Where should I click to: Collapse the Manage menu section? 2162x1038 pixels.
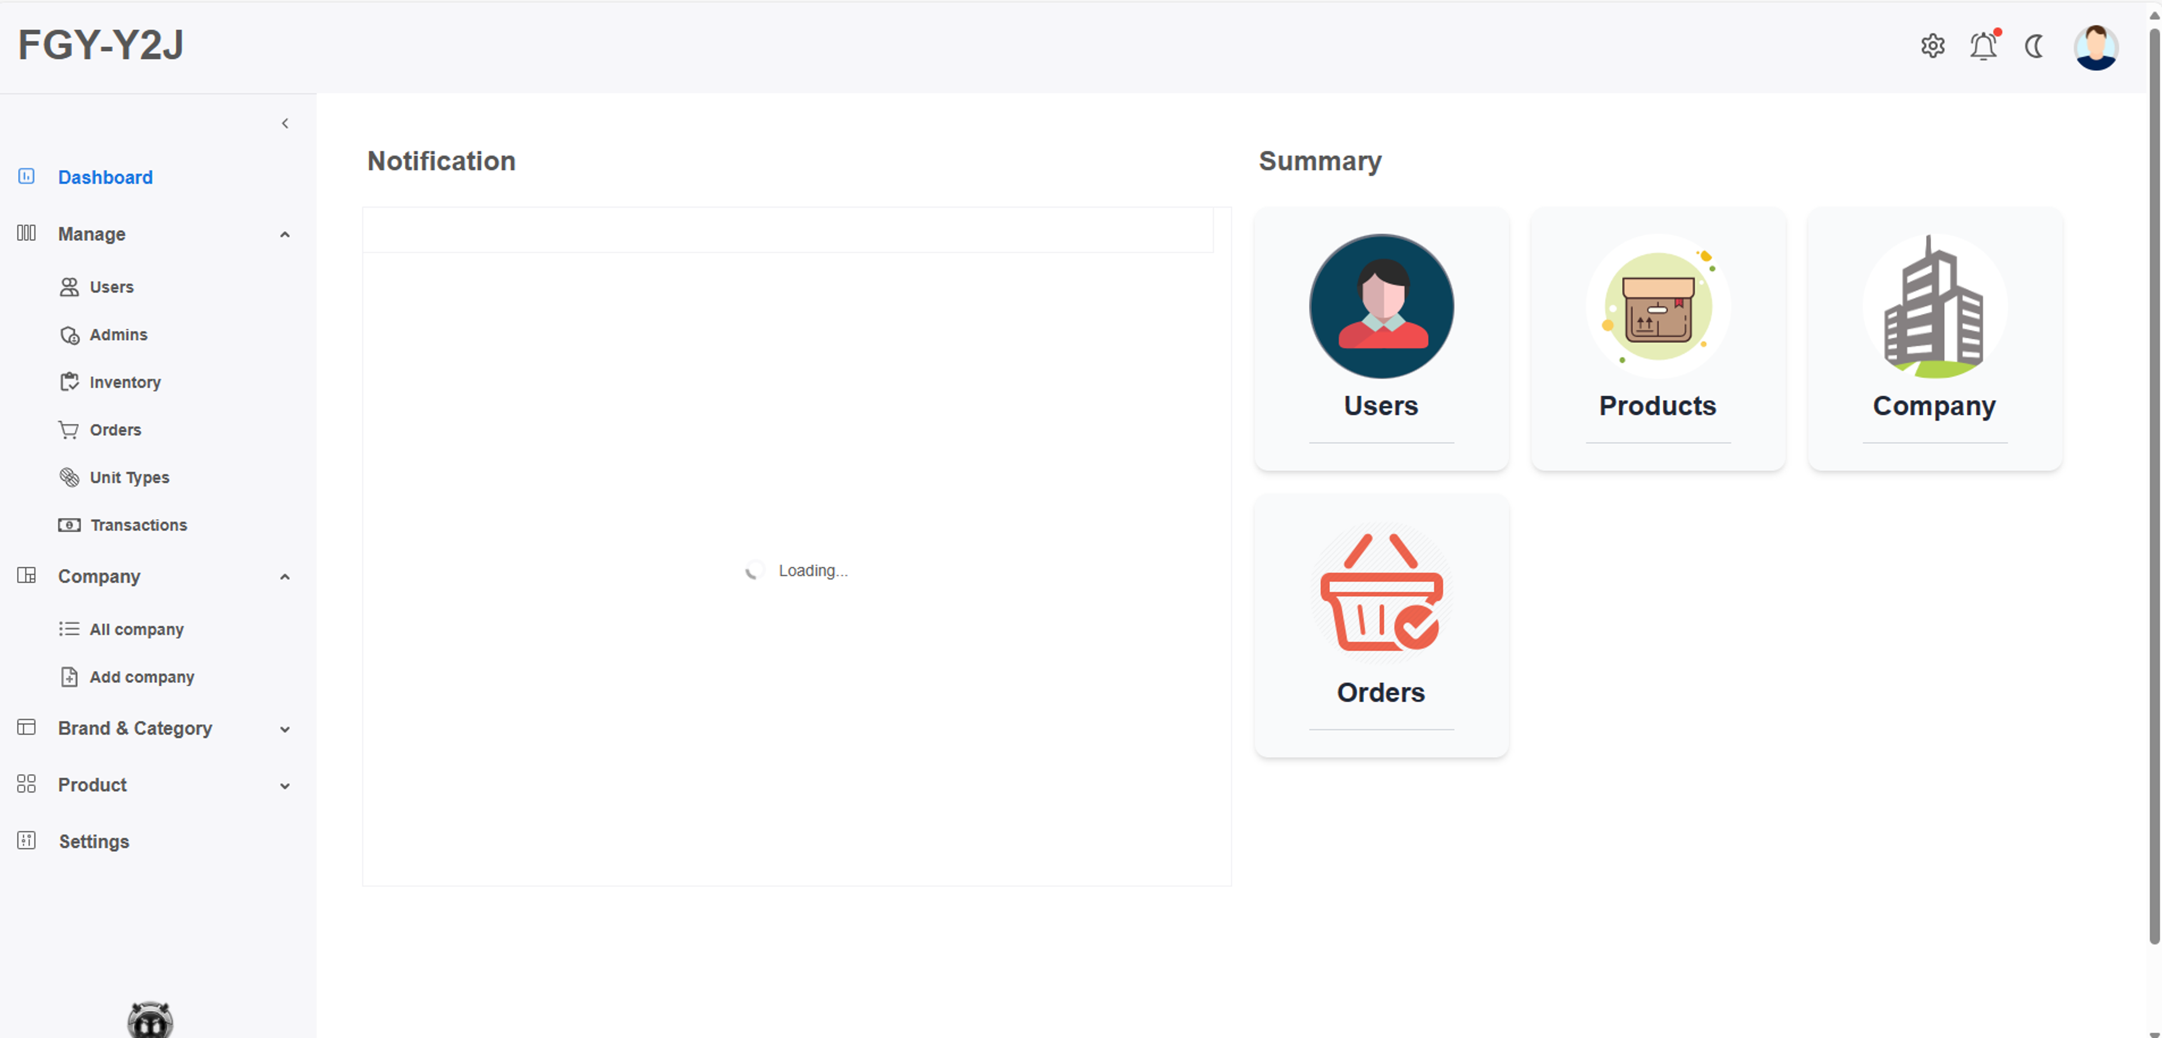pyautogui.click(x=284, y=235)
